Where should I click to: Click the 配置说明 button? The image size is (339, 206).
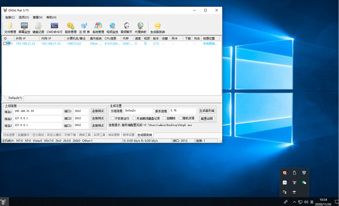point(207,119)
